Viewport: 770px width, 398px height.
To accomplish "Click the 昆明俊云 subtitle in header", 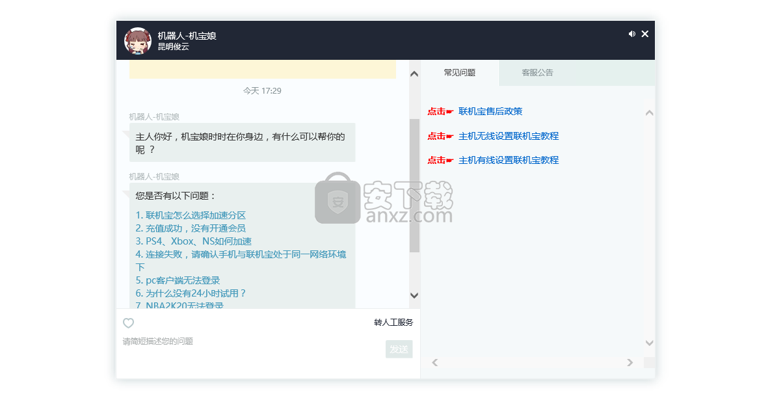I will click(174, 47).
